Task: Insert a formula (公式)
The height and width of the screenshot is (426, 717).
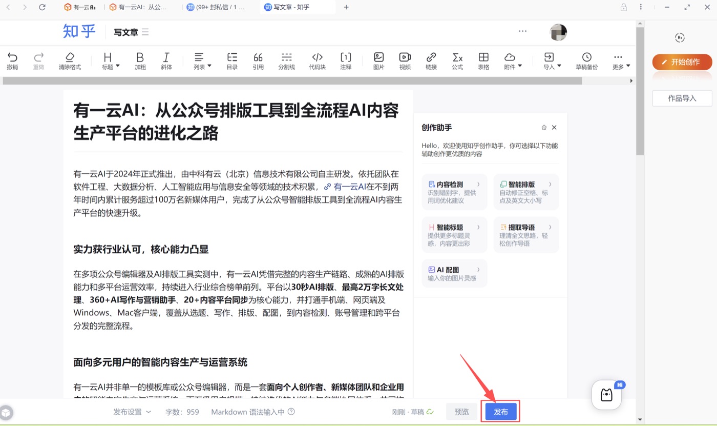Action: tap(457, 61)
